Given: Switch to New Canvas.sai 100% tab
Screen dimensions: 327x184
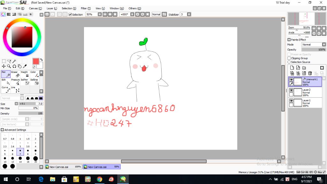Looking at the screenshot, I should (63, 167).
